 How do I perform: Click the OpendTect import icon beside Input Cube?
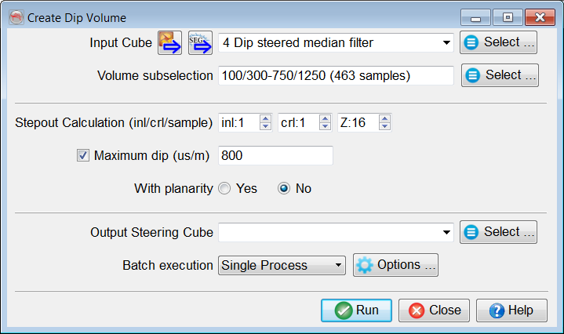(x=169, y=42)
